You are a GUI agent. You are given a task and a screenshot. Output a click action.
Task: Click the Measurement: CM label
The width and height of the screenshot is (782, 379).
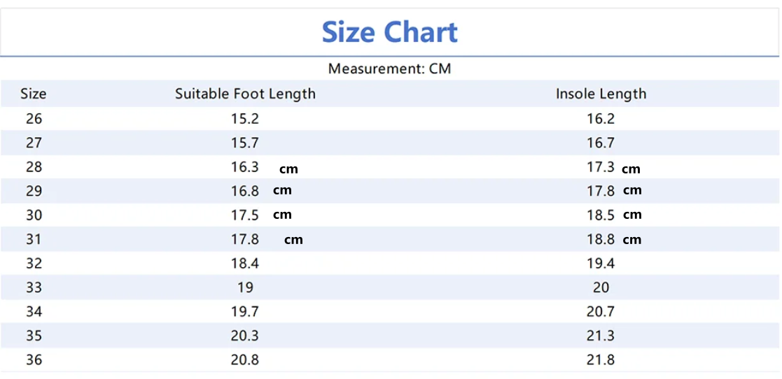pyautogui.click(x=389, y=69)
